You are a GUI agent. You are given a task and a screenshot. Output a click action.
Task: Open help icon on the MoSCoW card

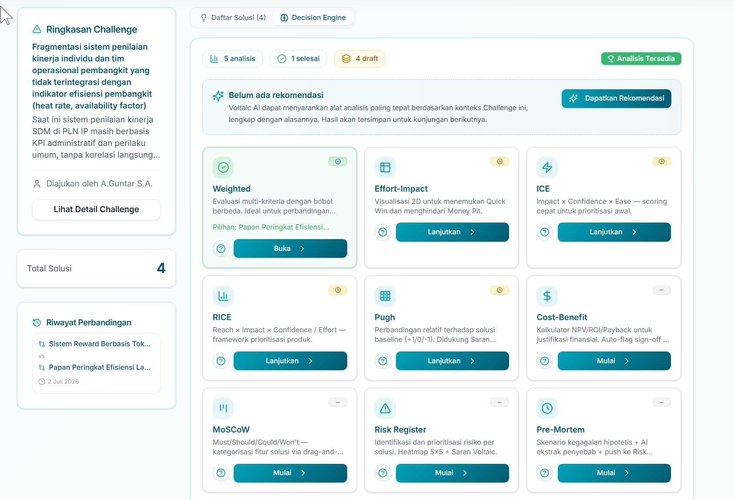coord(221,473)
